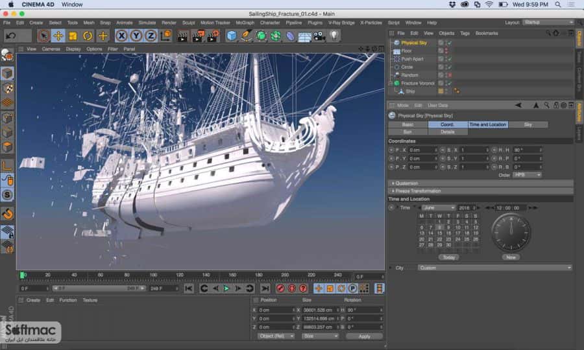
Task: Toggle Push Apart enable checkmark
Action: pyautogui.click(x=450, y=59)
